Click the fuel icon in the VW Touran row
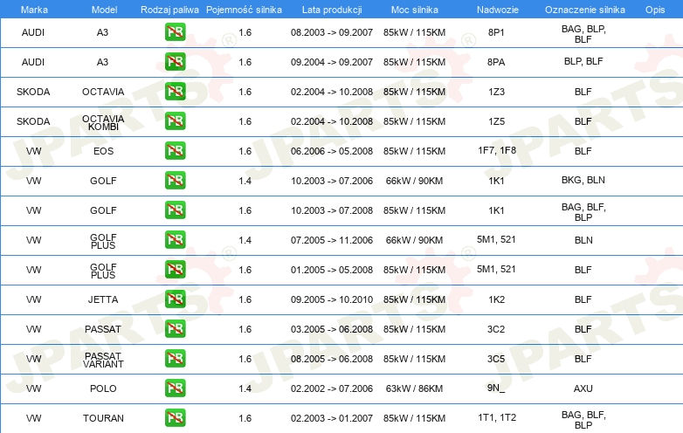 tap(175, 418)
